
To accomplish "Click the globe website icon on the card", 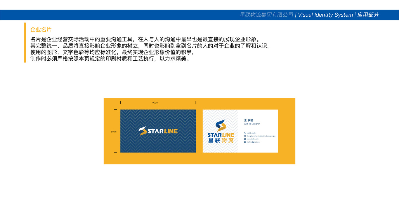I will coord(245,139).
